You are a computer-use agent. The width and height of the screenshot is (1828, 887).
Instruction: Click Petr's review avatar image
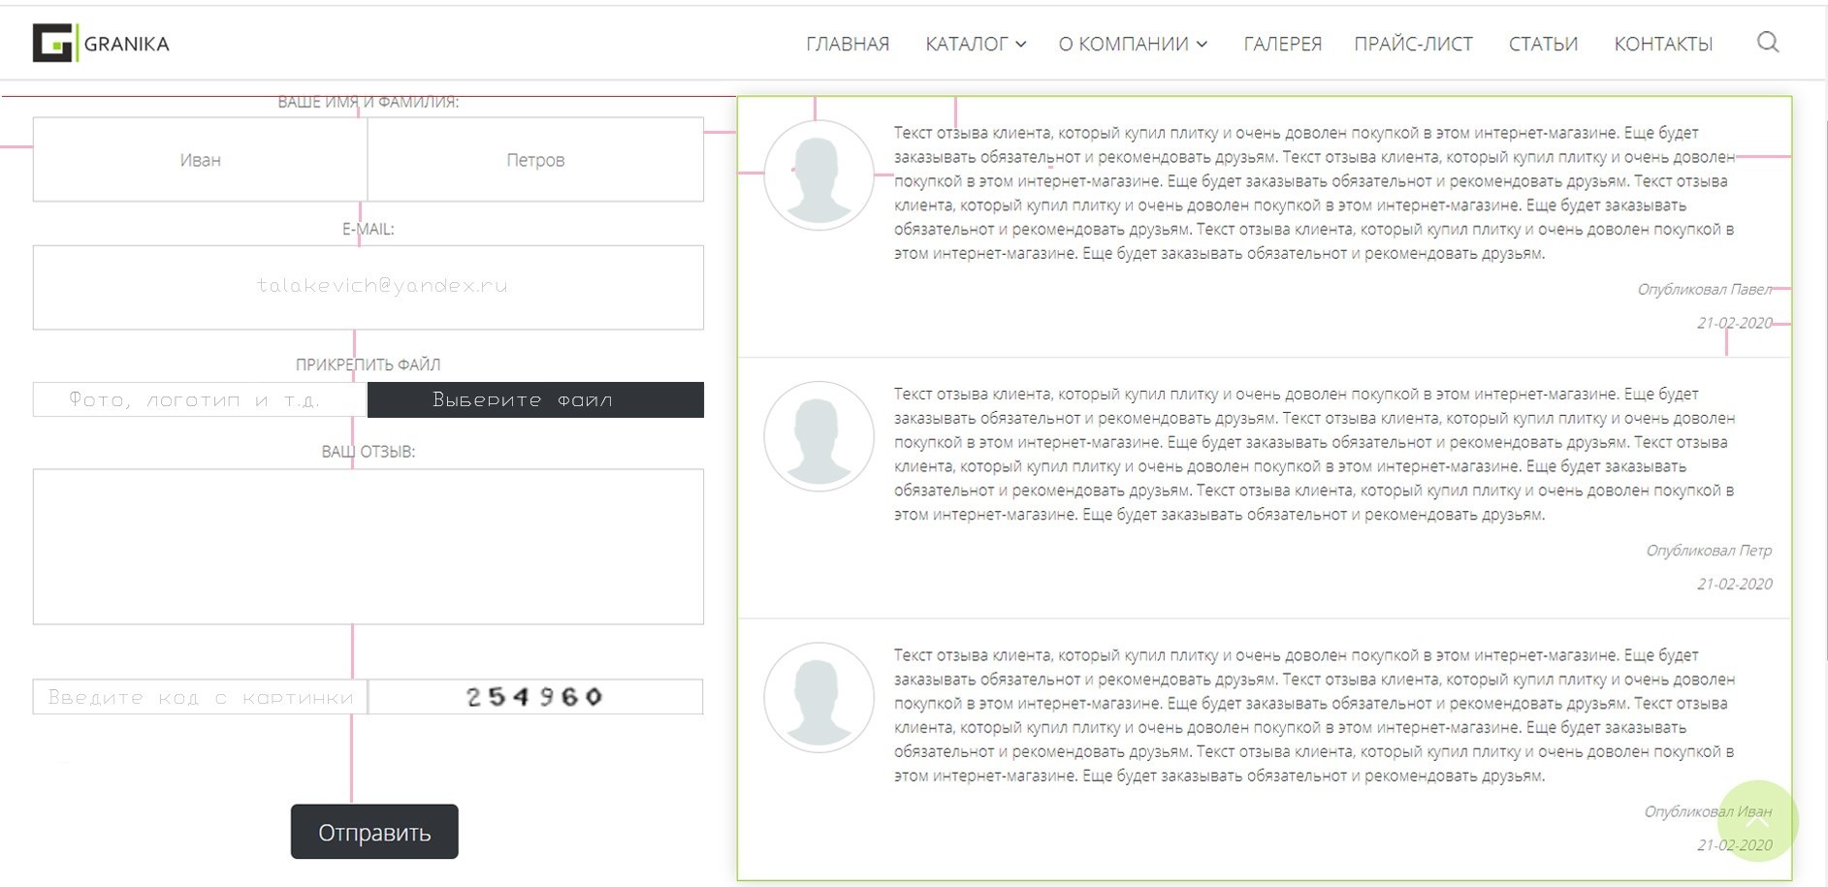click(x=818, y=436)
